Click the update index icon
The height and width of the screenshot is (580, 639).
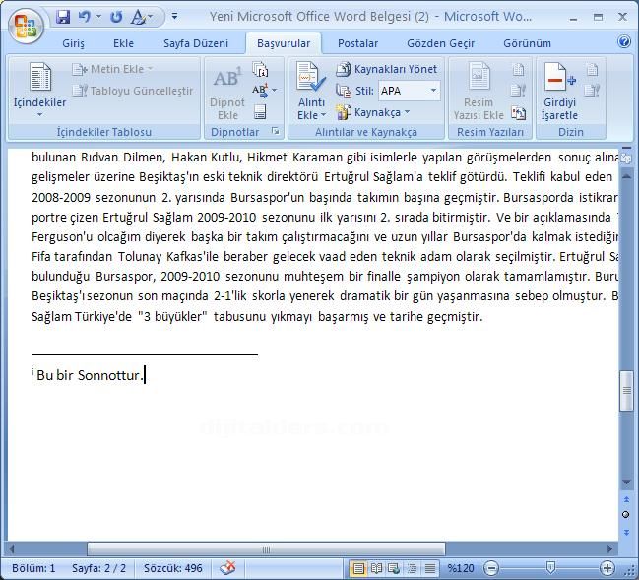592,91
